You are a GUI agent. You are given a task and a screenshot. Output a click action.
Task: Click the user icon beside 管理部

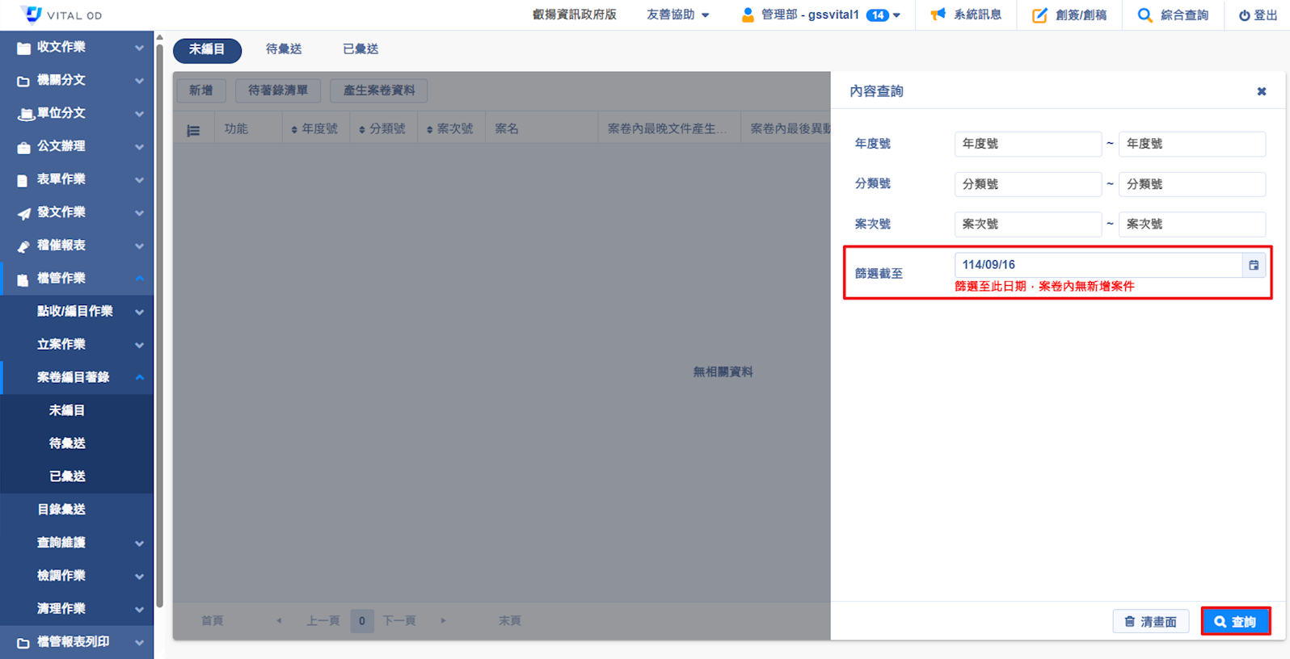pos(748,15)
